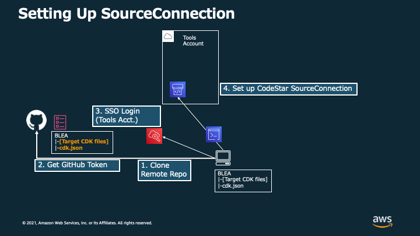Select the '1. Clone Remote Repo' label
Screen dimensions: 420x236
coord(164,170)
